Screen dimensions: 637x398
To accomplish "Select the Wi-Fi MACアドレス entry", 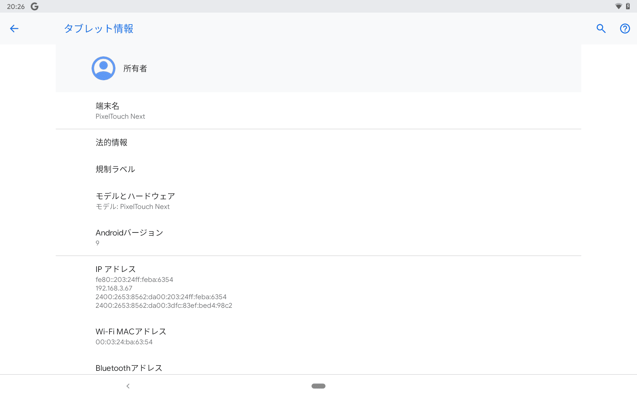I will click(318, 336).
